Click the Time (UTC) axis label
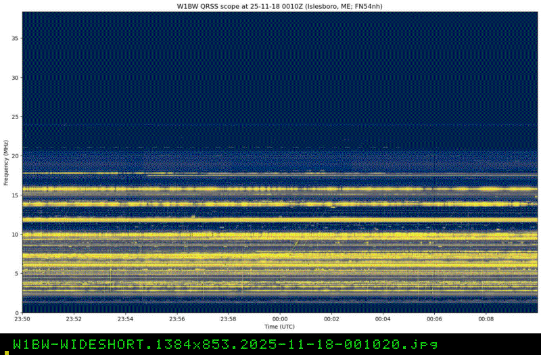The height and width of the screenshot is (355, 541). [x=280, y=327]
